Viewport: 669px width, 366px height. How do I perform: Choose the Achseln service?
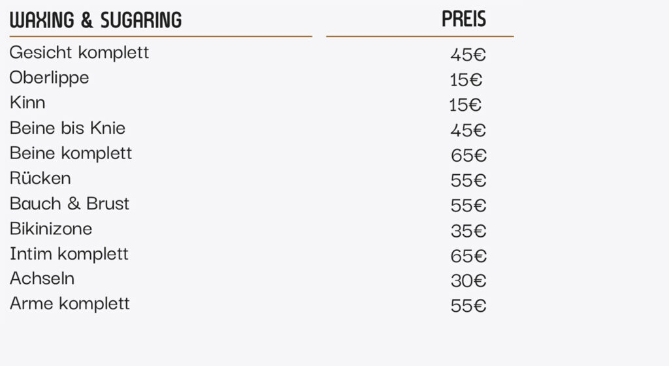[x=42, y=279]
